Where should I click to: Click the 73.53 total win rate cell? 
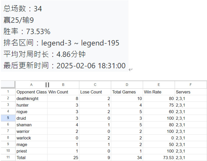[x=159, y=158]
